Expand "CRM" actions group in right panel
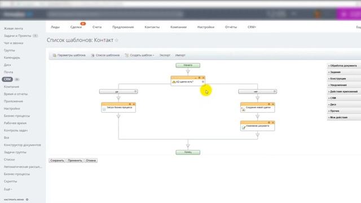 point(344,98)
